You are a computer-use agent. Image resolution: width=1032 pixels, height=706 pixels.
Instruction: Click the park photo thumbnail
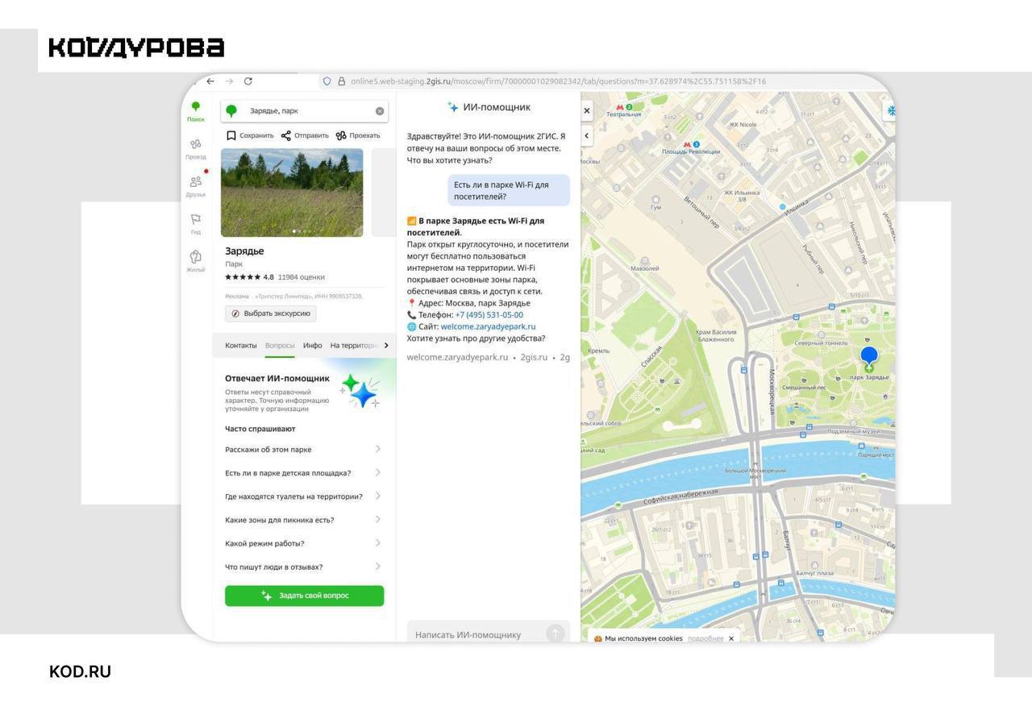(x=292, y=193)
